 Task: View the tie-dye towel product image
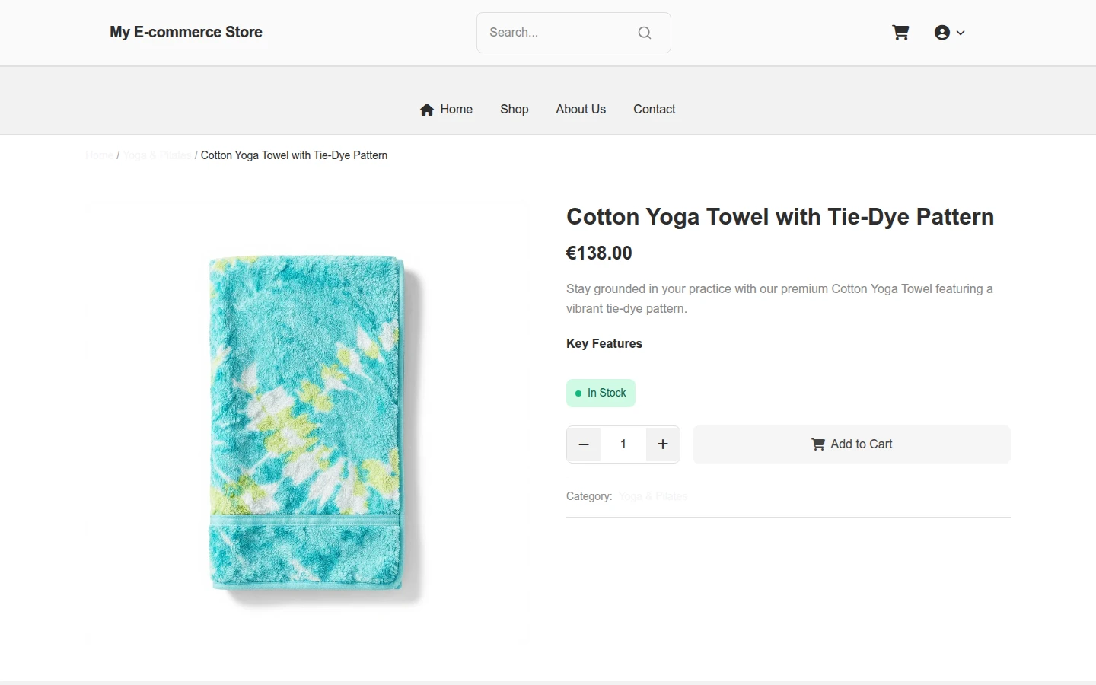point(308,424)
